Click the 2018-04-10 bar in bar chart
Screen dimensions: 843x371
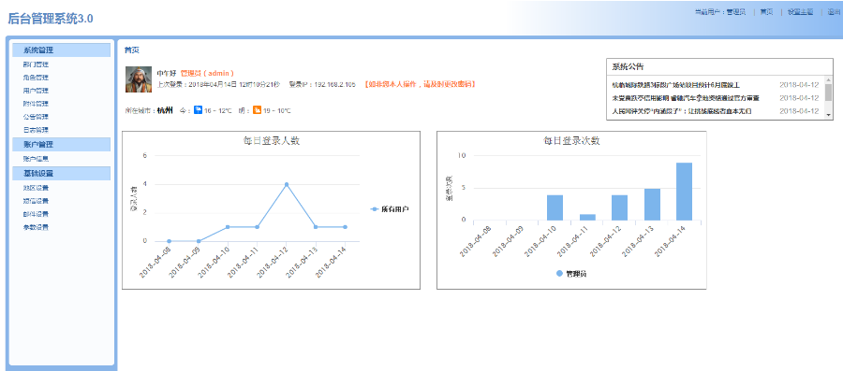(x=555, y=207)
